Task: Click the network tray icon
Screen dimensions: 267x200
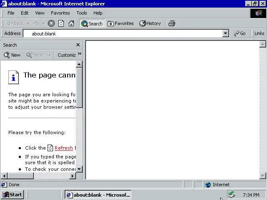Action: point(232,195)
